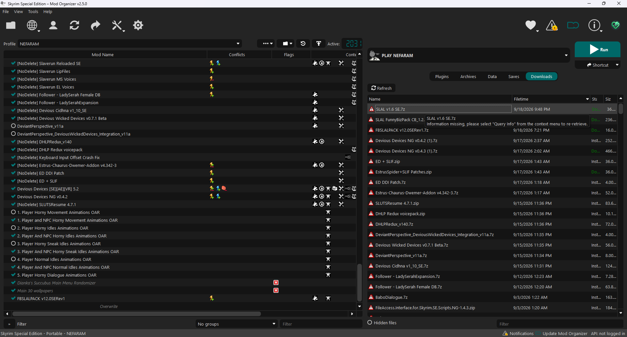Open the Tools menu
Screen dimensions: 627x337
click(x=33, y=11)
